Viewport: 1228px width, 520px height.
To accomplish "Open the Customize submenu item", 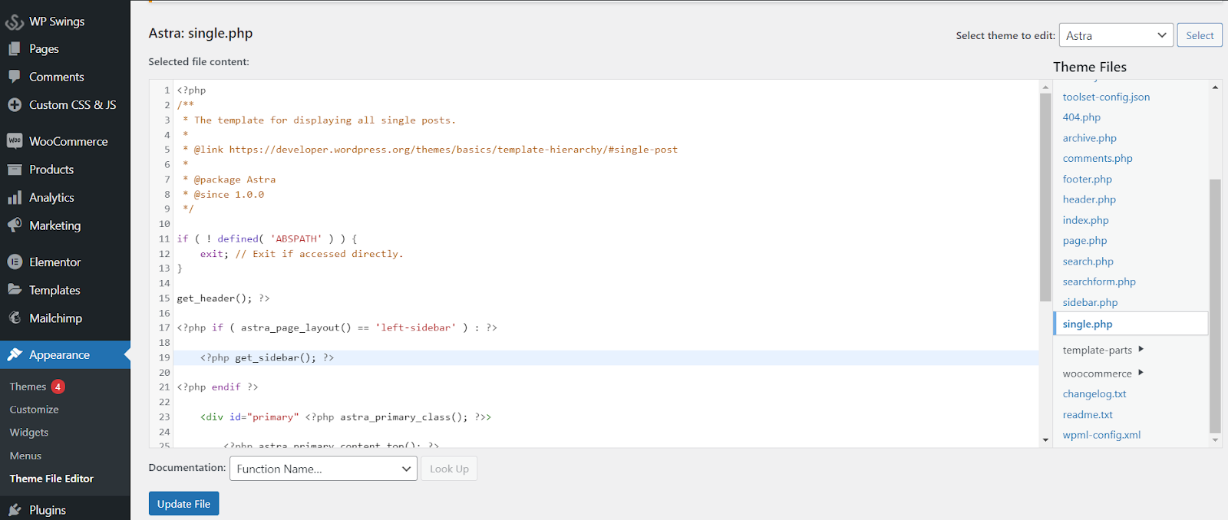I will (34, 410).
